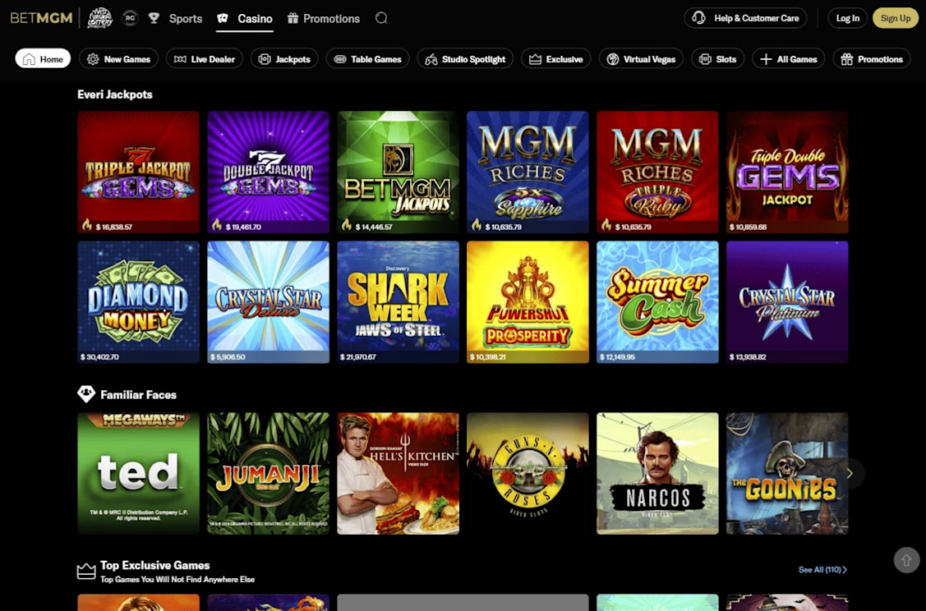
Task: Open the Ted Megaways game
Action: coord(138,474)
